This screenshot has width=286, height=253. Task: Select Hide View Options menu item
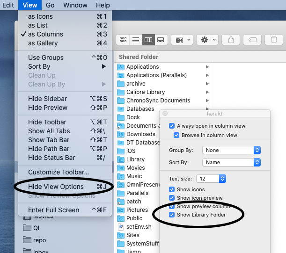(65, 187)
